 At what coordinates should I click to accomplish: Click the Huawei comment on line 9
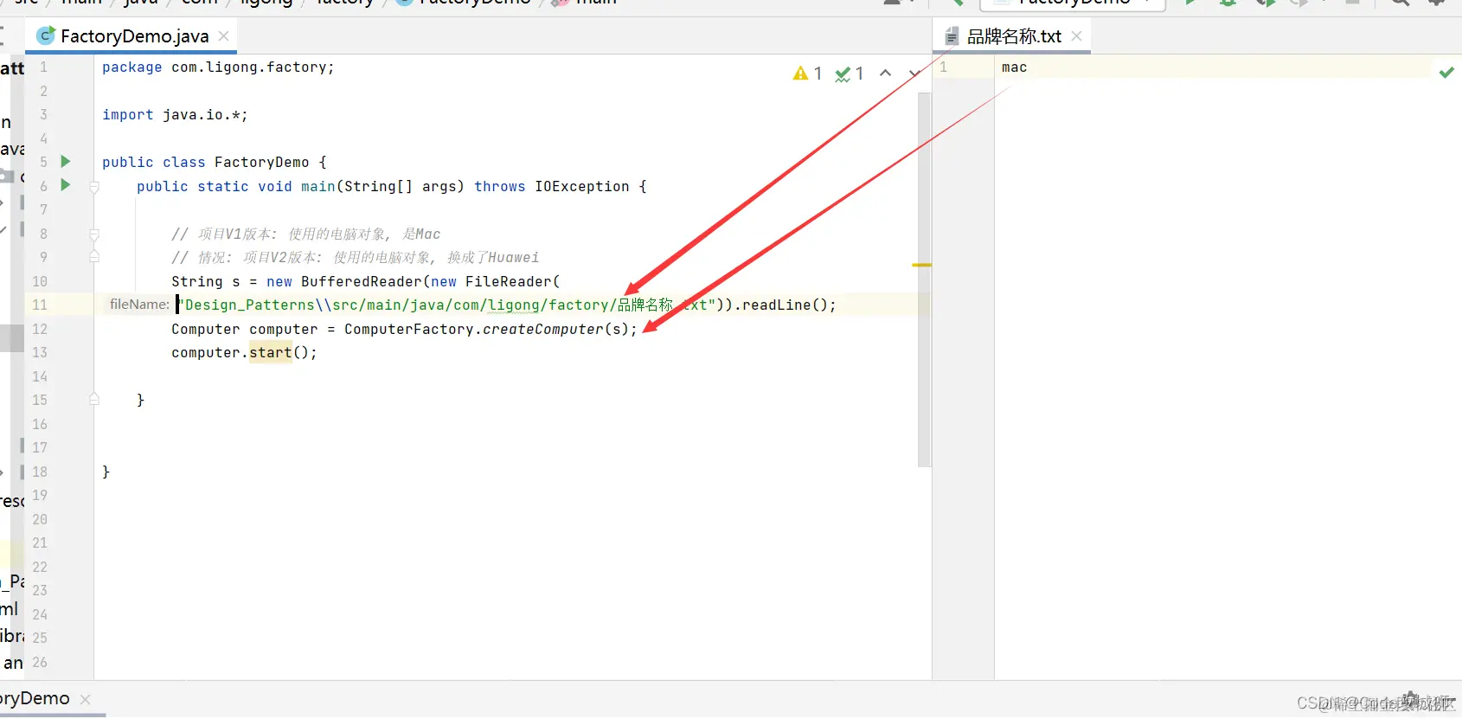point(355,258)
